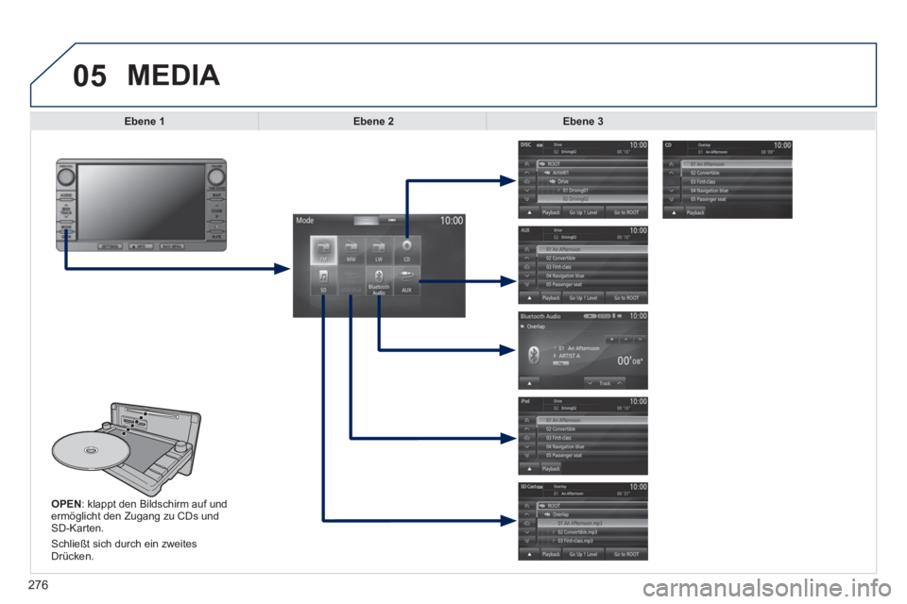Jump to list bottom in DISC screen
Image resolution: width=907 pixels, height=604 pixels.
526,199
